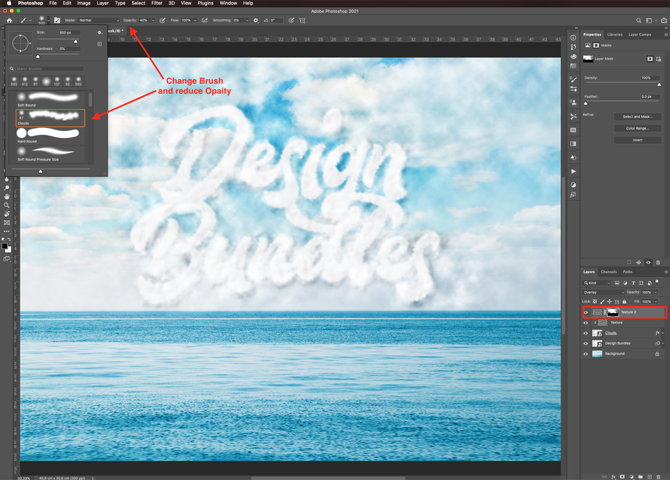Click the Select and Mask button

[x=637, y=116]
